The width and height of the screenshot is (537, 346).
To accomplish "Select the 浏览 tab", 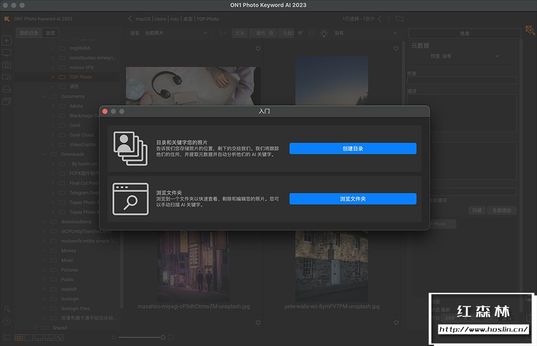I will pyautogui.click(x=50, y=33).
